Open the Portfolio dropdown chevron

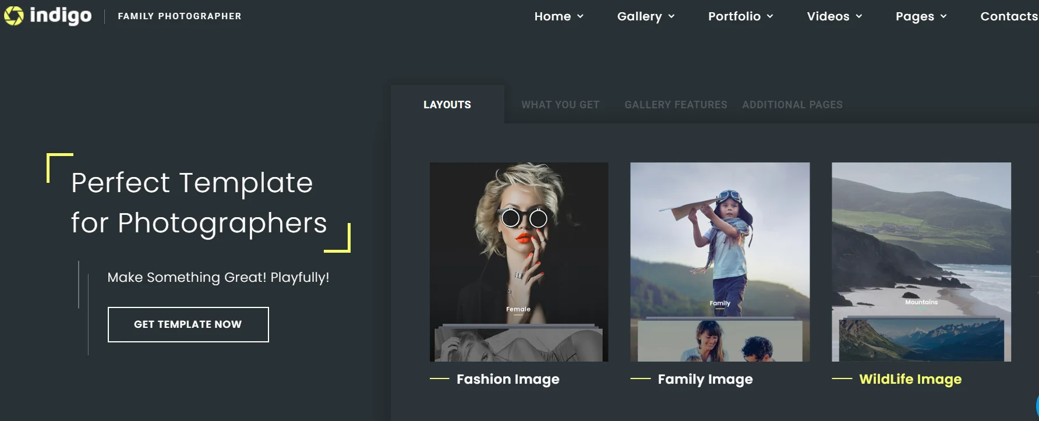pos(770,16)
